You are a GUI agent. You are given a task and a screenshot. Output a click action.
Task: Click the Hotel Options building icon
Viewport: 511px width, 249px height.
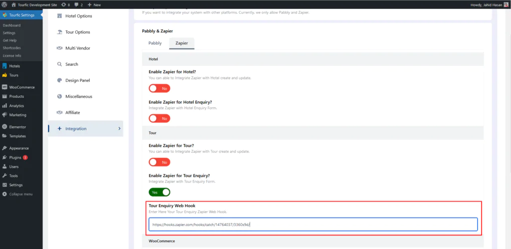[59, 15]
